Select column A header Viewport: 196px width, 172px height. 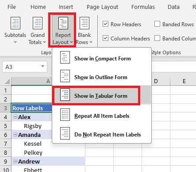pos(32,81)
